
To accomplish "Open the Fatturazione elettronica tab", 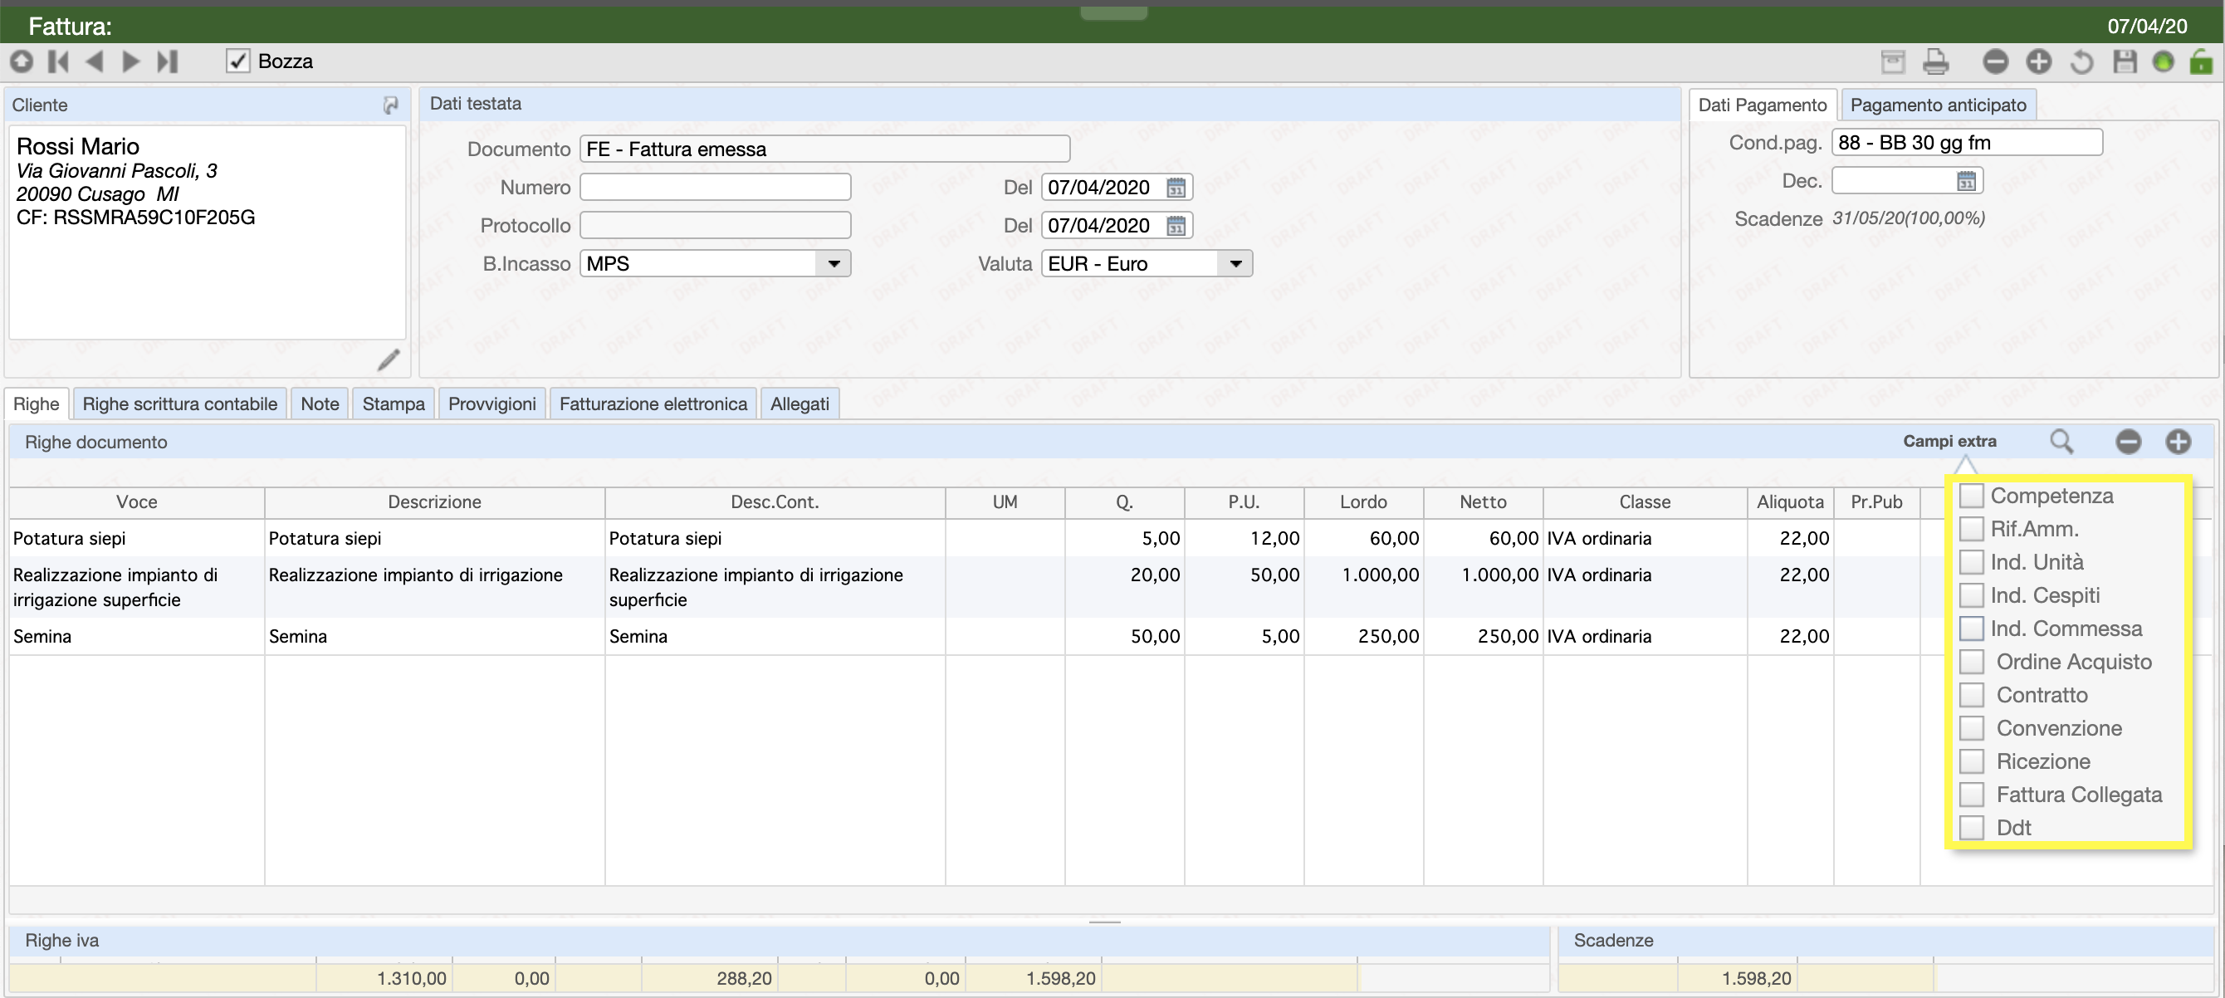I will click(x=653, y=404).
